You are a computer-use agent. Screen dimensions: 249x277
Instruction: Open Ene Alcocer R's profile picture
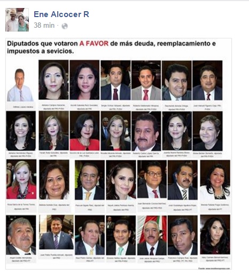point(17,20)
